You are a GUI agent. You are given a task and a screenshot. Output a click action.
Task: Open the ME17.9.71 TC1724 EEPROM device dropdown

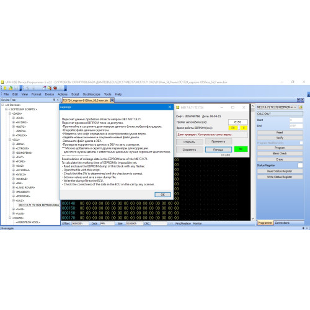pos(277,107)
